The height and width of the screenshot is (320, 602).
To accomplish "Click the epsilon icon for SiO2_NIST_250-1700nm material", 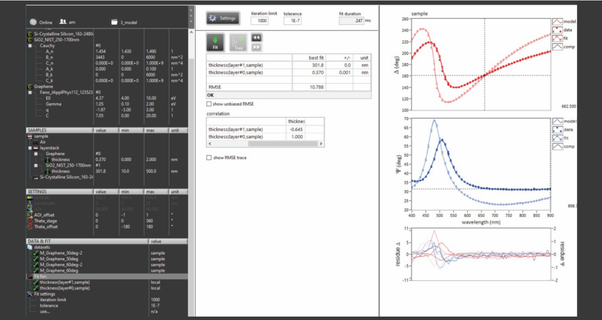I will coord(30,40).
